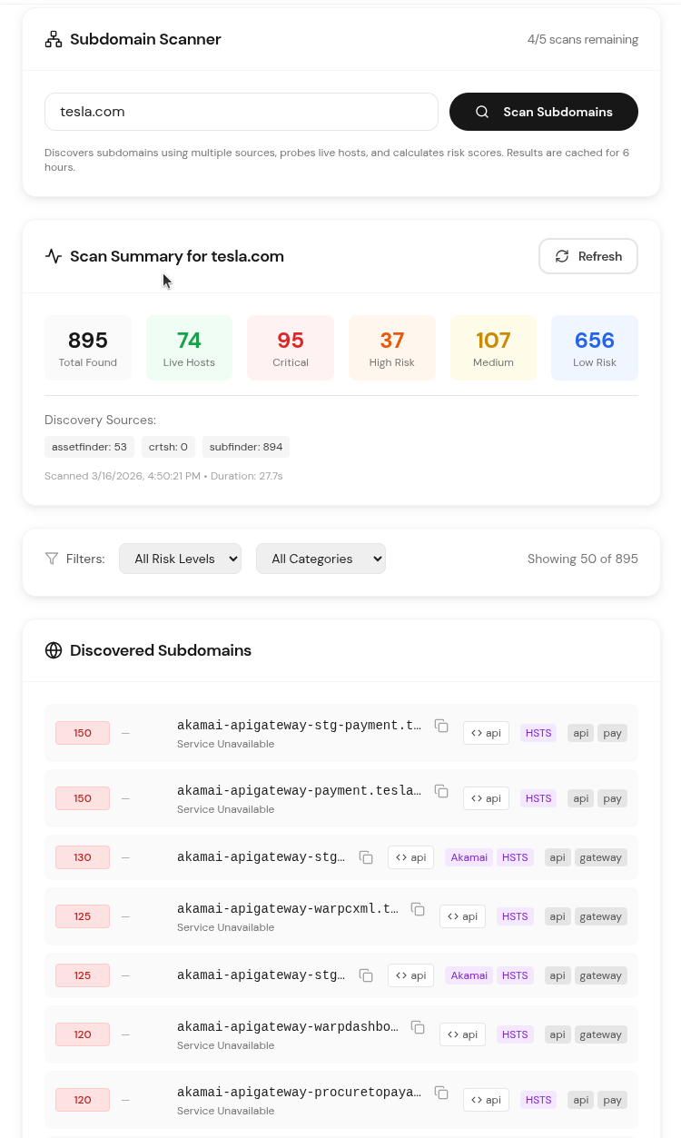
Task: Copy the akamai-apigateway-procuretopaya subdomain
Action: tap(441, 1093)
